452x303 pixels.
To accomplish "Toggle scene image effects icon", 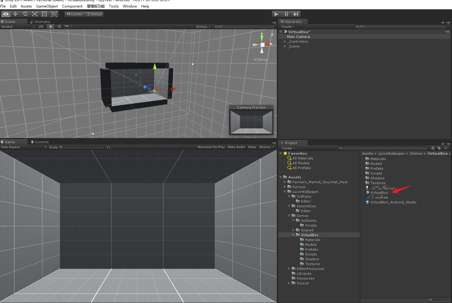I will tap(67, 26).
